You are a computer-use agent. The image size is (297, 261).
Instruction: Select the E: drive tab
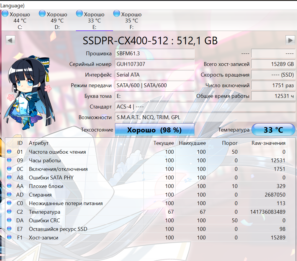[x=94, y=21]
